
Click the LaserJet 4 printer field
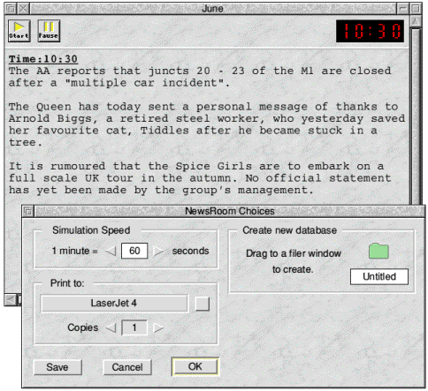coord(114,304)
